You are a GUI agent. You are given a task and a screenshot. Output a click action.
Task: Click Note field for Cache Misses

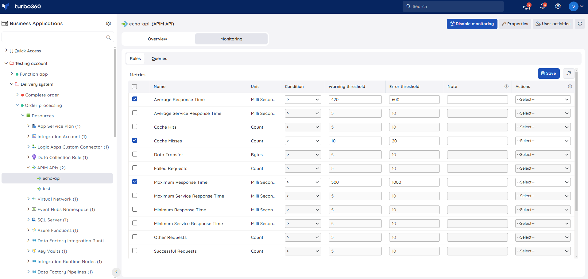[478, 141]
